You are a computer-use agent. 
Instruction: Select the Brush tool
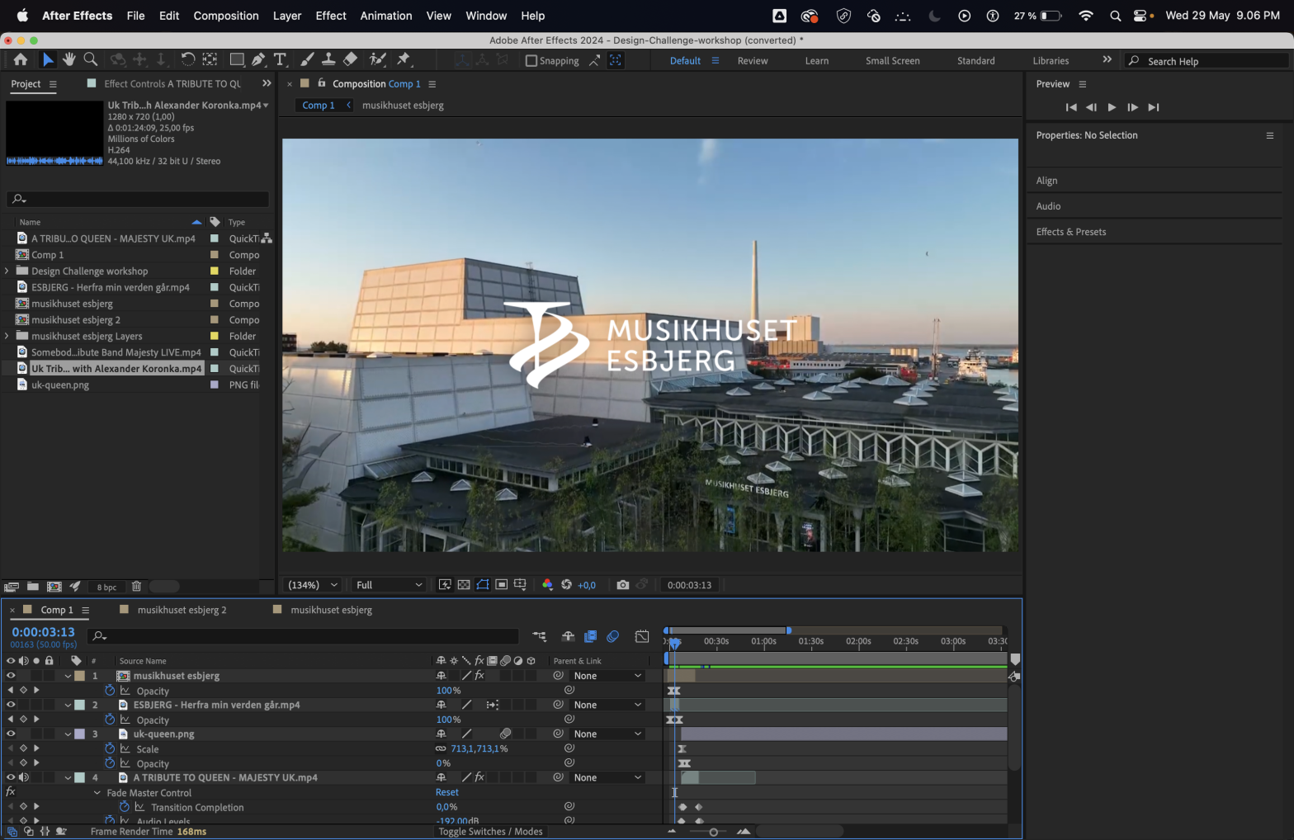pyautogui.click(x=307, y=59)
